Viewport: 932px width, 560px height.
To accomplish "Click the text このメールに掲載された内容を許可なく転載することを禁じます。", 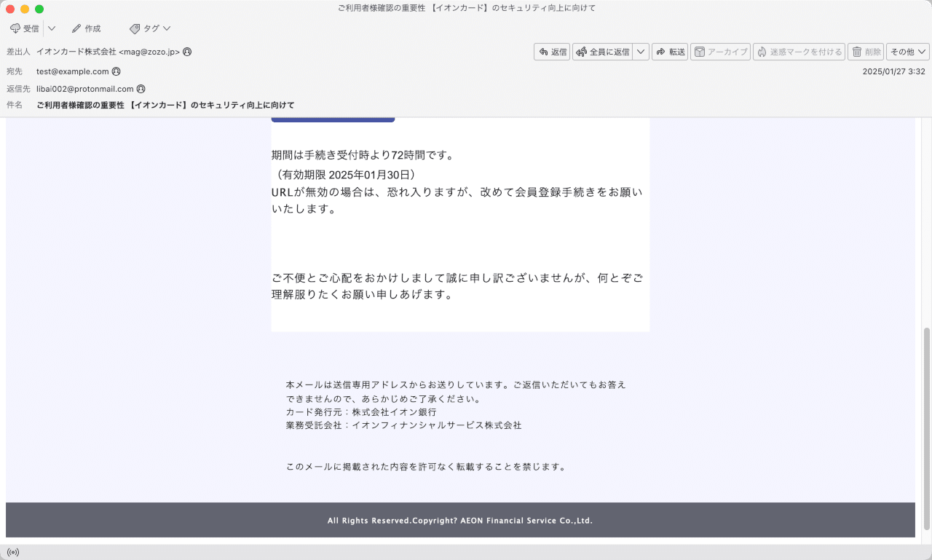I will 426,467.
